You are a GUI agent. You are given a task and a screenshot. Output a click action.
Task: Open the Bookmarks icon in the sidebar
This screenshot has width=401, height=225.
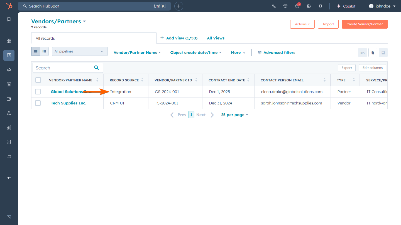tap(9, 19)
